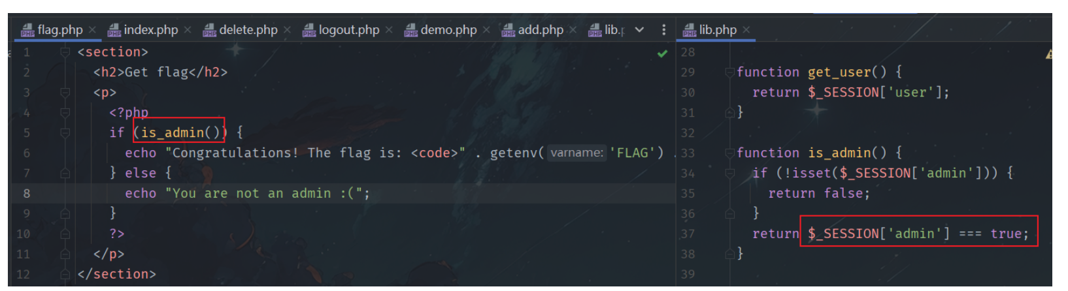This screenshot has height=291, width=1068.
Task: Click the flag.php file icon
Action: tap(27, 30)
